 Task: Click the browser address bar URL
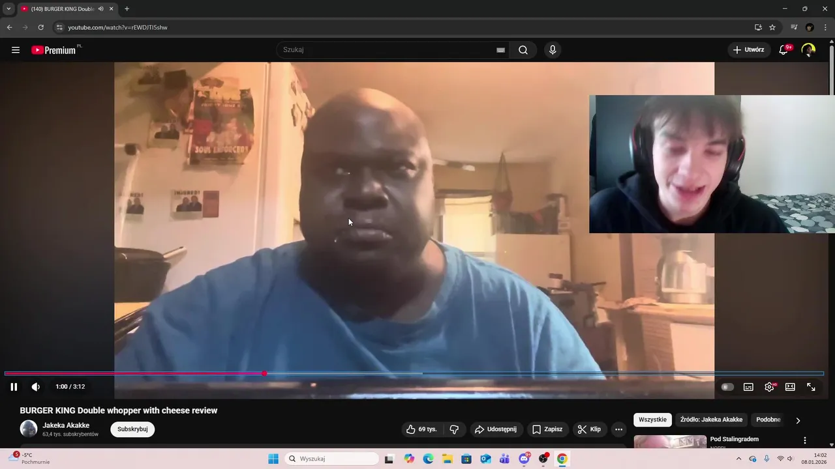point(118,27)
